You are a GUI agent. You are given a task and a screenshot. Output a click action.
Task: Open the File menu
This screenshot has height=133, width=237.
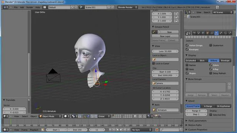coord(16,7)
